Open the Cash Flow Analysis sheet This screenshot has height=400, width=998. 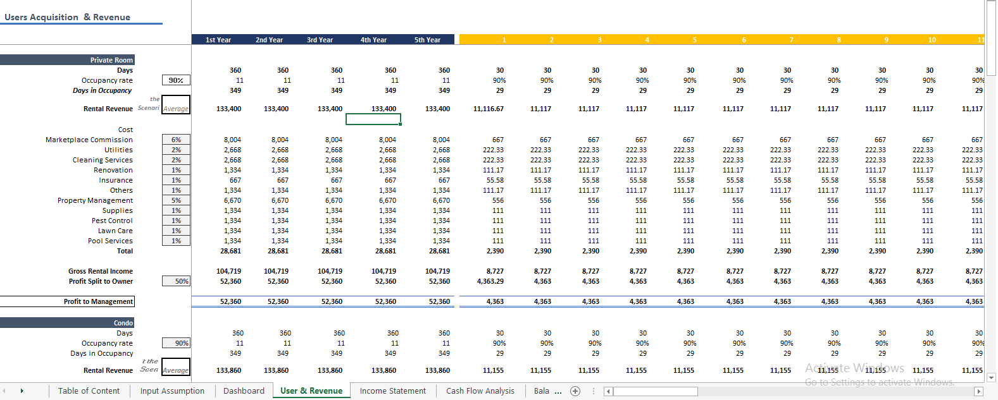pyautogui.click(x=480, y=391)
